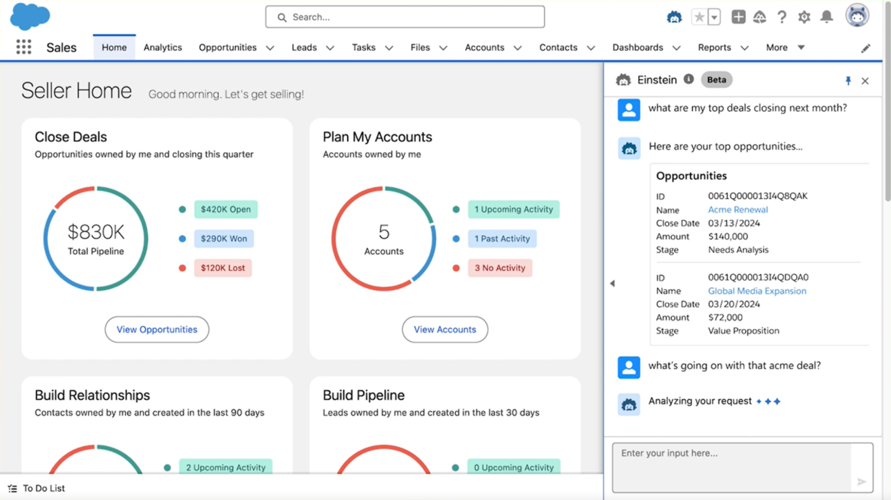891x500 pixels.
Task: Click the 1 Upcoming Activity badge
Action: coord(514,209)
